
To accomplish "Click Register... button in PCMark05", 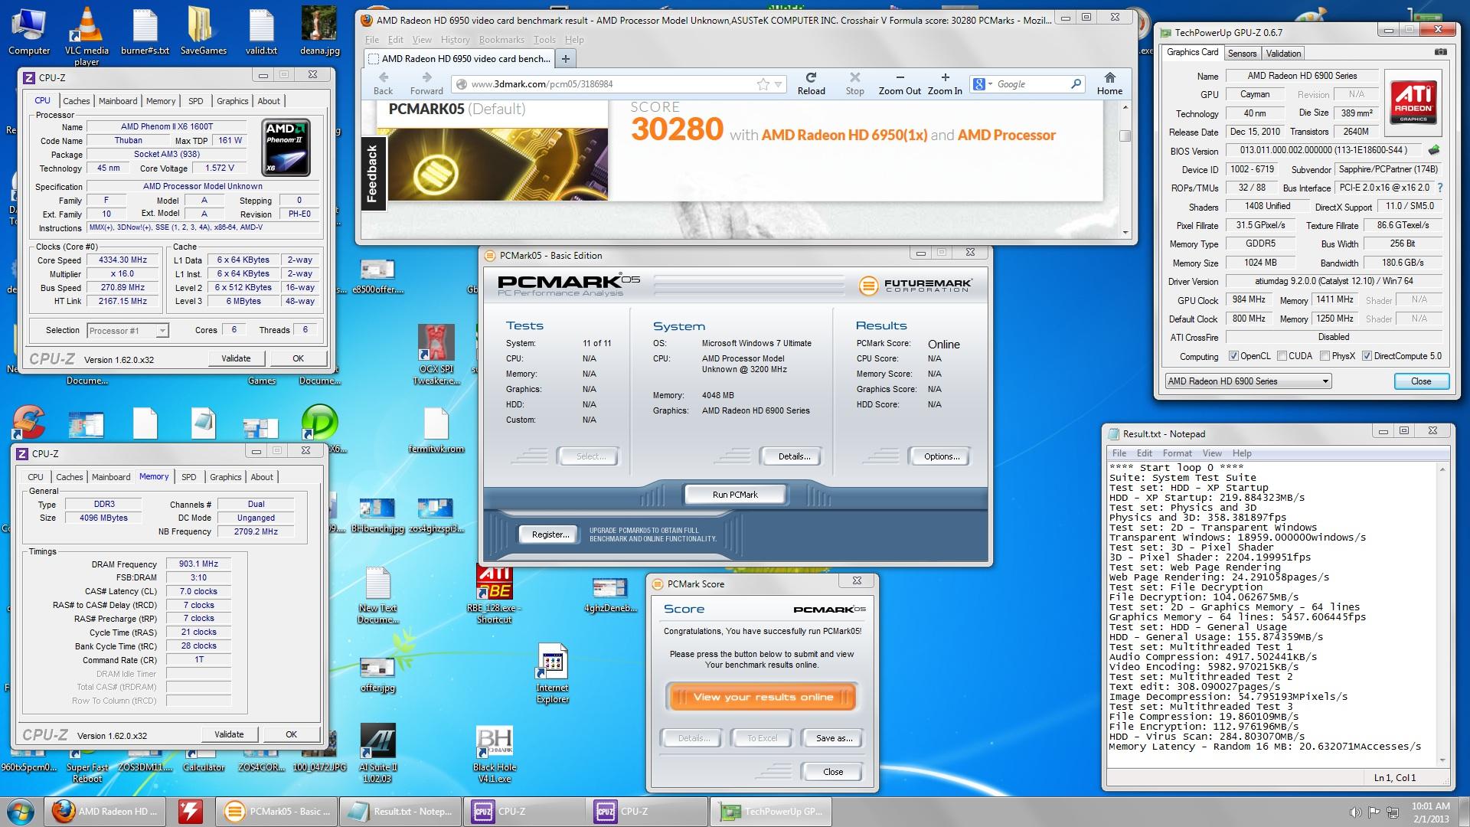I will 550,534.
